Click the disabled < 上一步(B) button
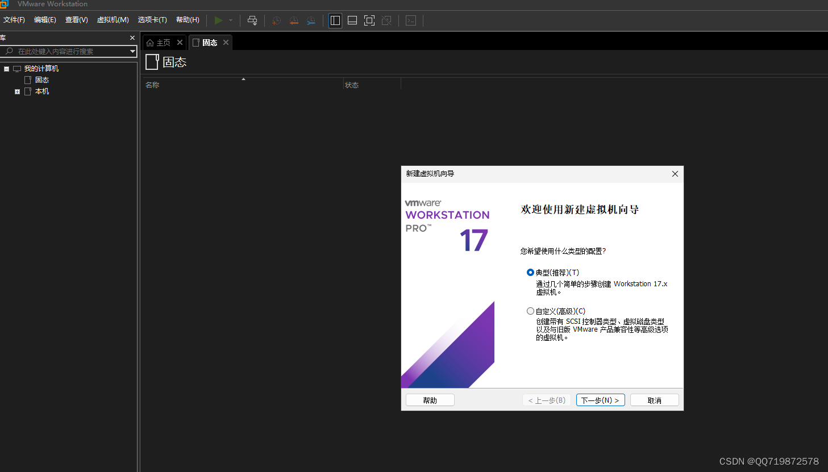Image resolution: width=828 pixels, height=472 pixels. (x=547, y=400)
